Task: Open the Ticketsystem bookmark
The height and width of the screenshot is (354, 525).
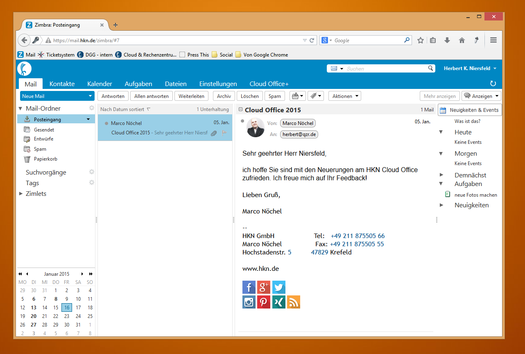Action: pos(56,54)
